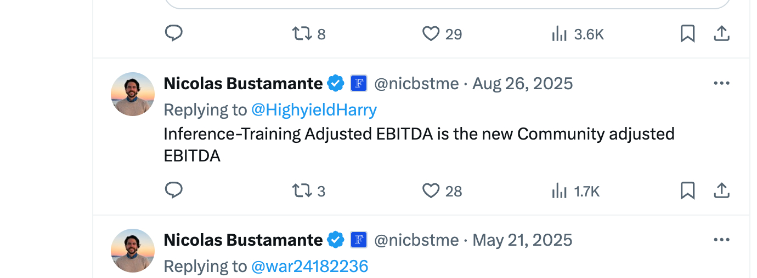
Task: Bookmark the top tweet with 3.6K views
Action: [x=687, y=34]
